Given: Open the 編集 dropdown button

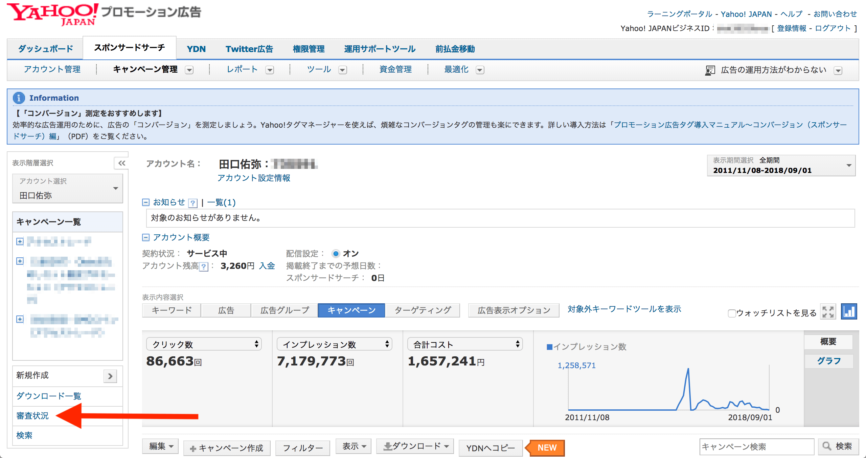Looking at the screenshot, I should (161, 447).
